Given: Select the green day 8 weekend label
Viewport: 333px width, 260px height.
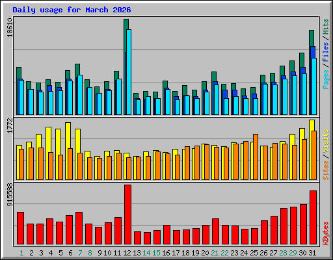Looking at the screenshot, I should 90,253.
